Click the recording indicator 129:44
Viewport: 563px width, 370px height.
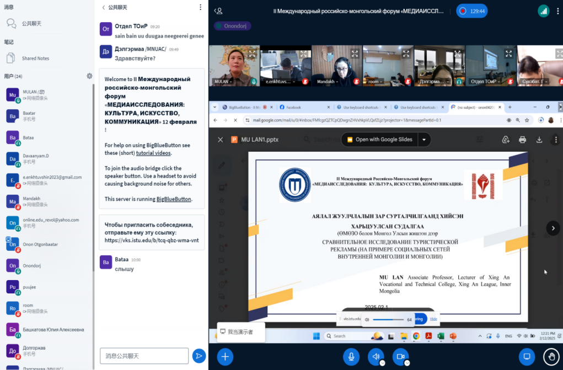point(472,11)
